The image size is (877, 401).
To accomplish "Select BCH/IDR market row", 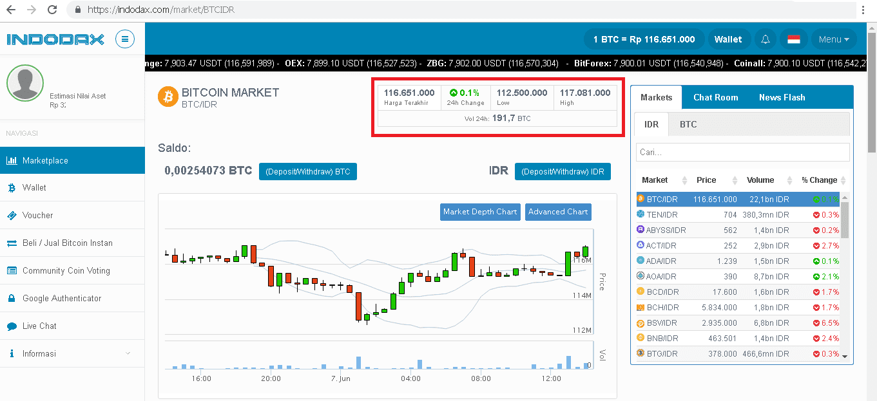I will (738, 307).
